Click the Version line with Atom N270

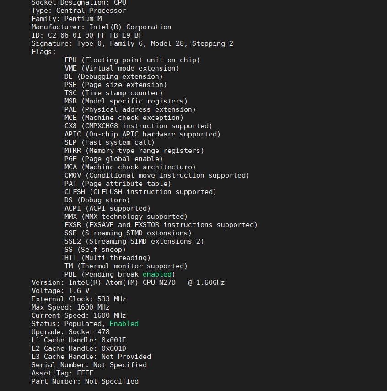pos(128,282)
